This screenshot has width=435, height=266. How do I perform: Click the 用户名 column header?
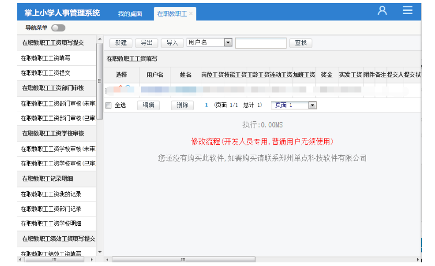(155, 75)
